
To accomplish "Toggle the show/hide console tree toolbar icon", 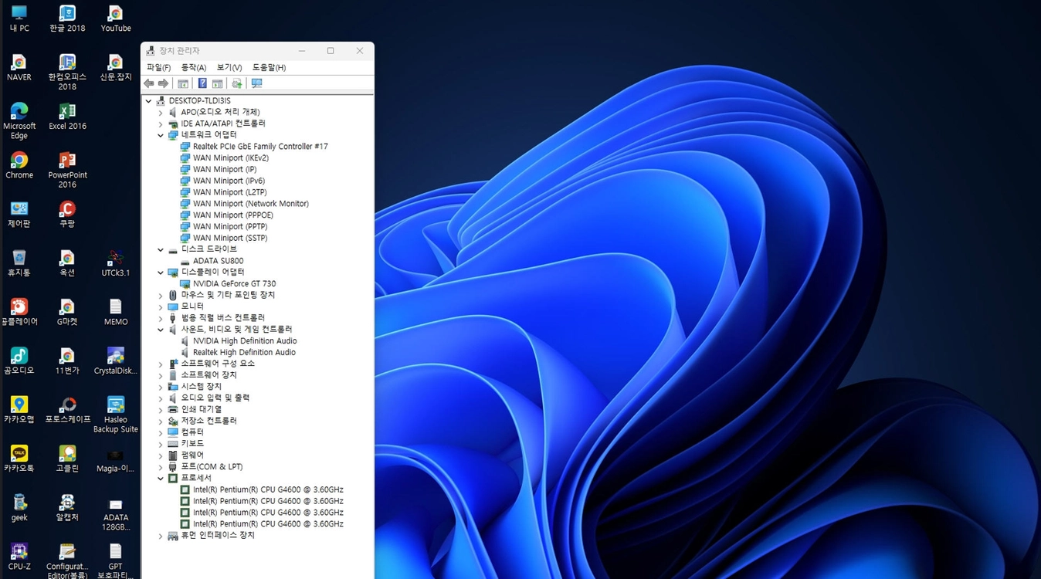I will point(183,83).
